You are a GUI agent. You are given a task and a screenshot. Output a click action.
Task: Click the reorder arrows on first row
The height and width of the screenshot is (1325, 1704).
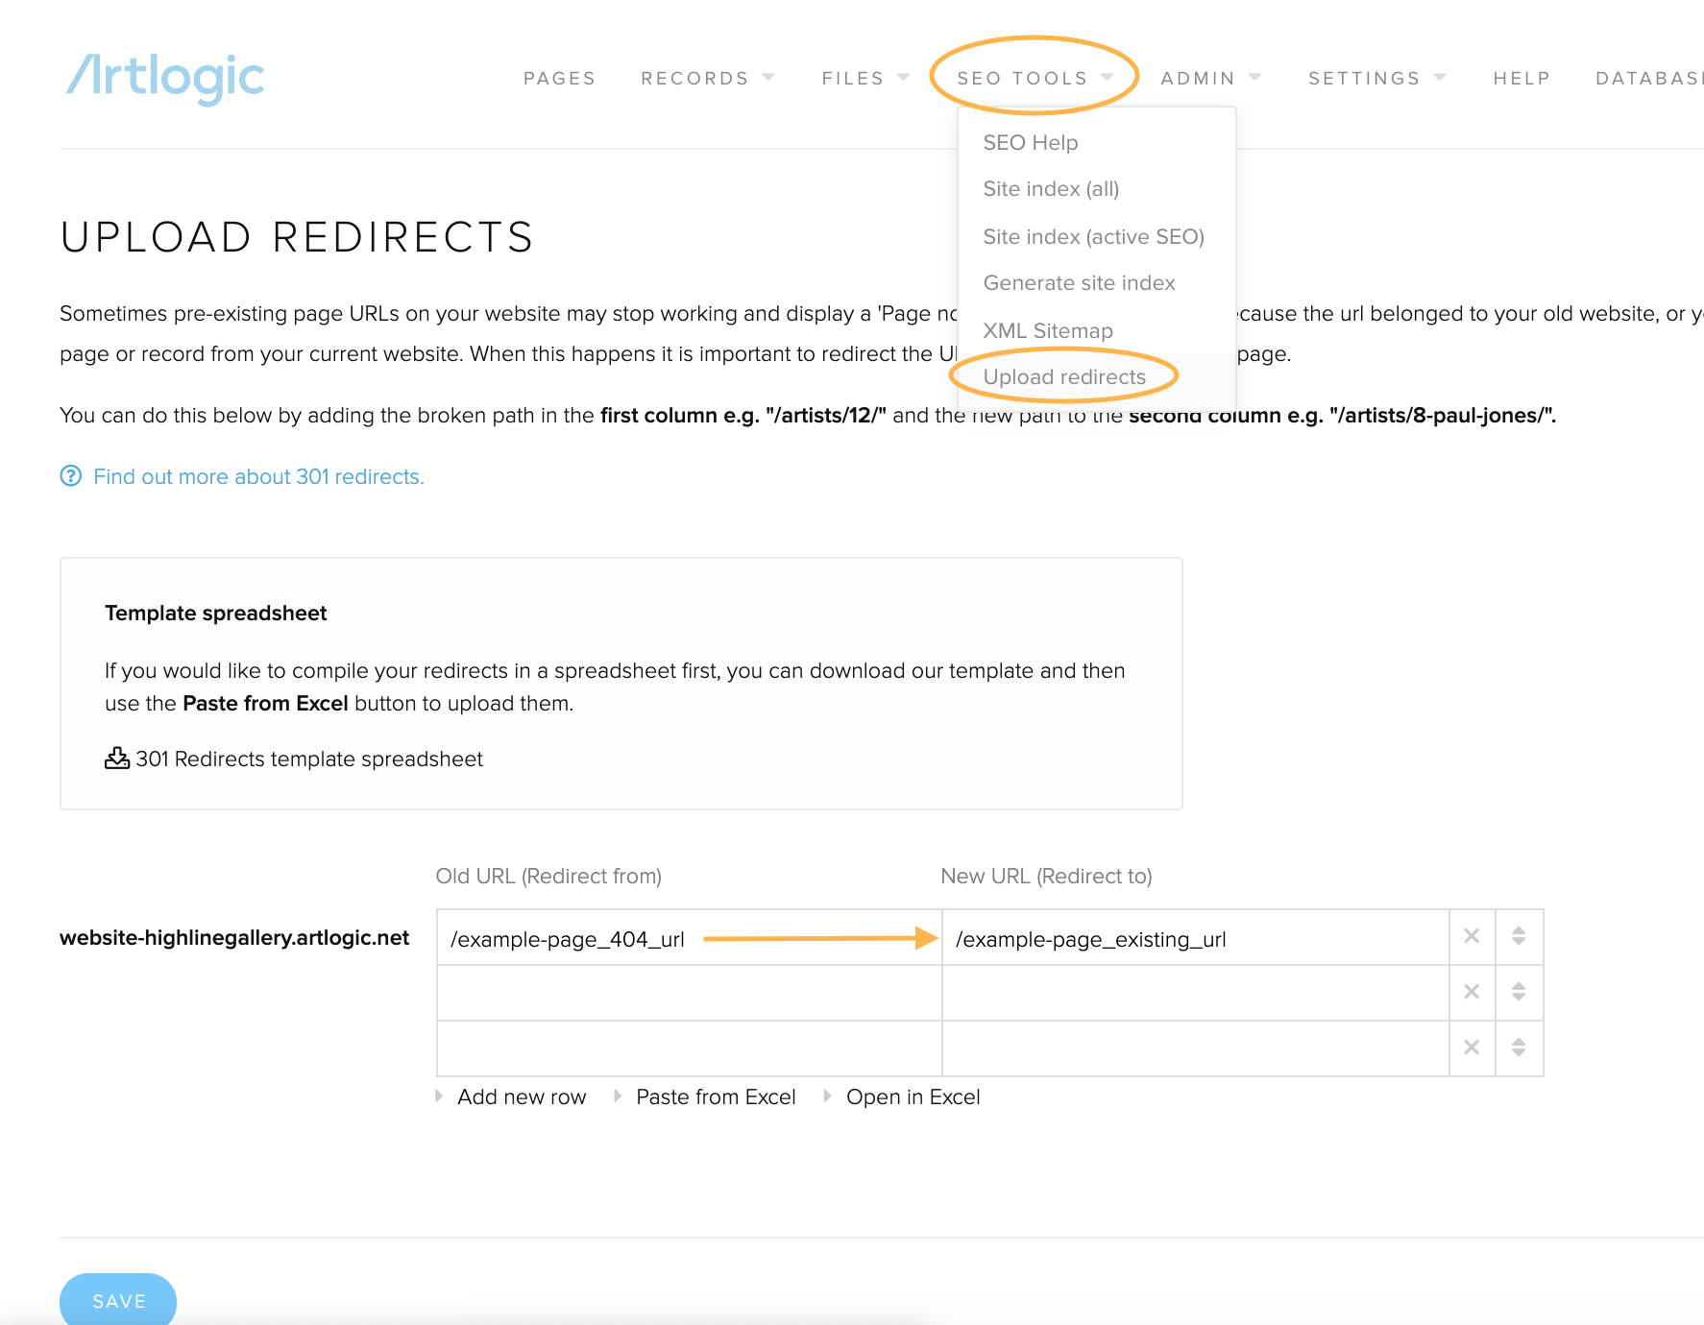tap(1519, 936)
